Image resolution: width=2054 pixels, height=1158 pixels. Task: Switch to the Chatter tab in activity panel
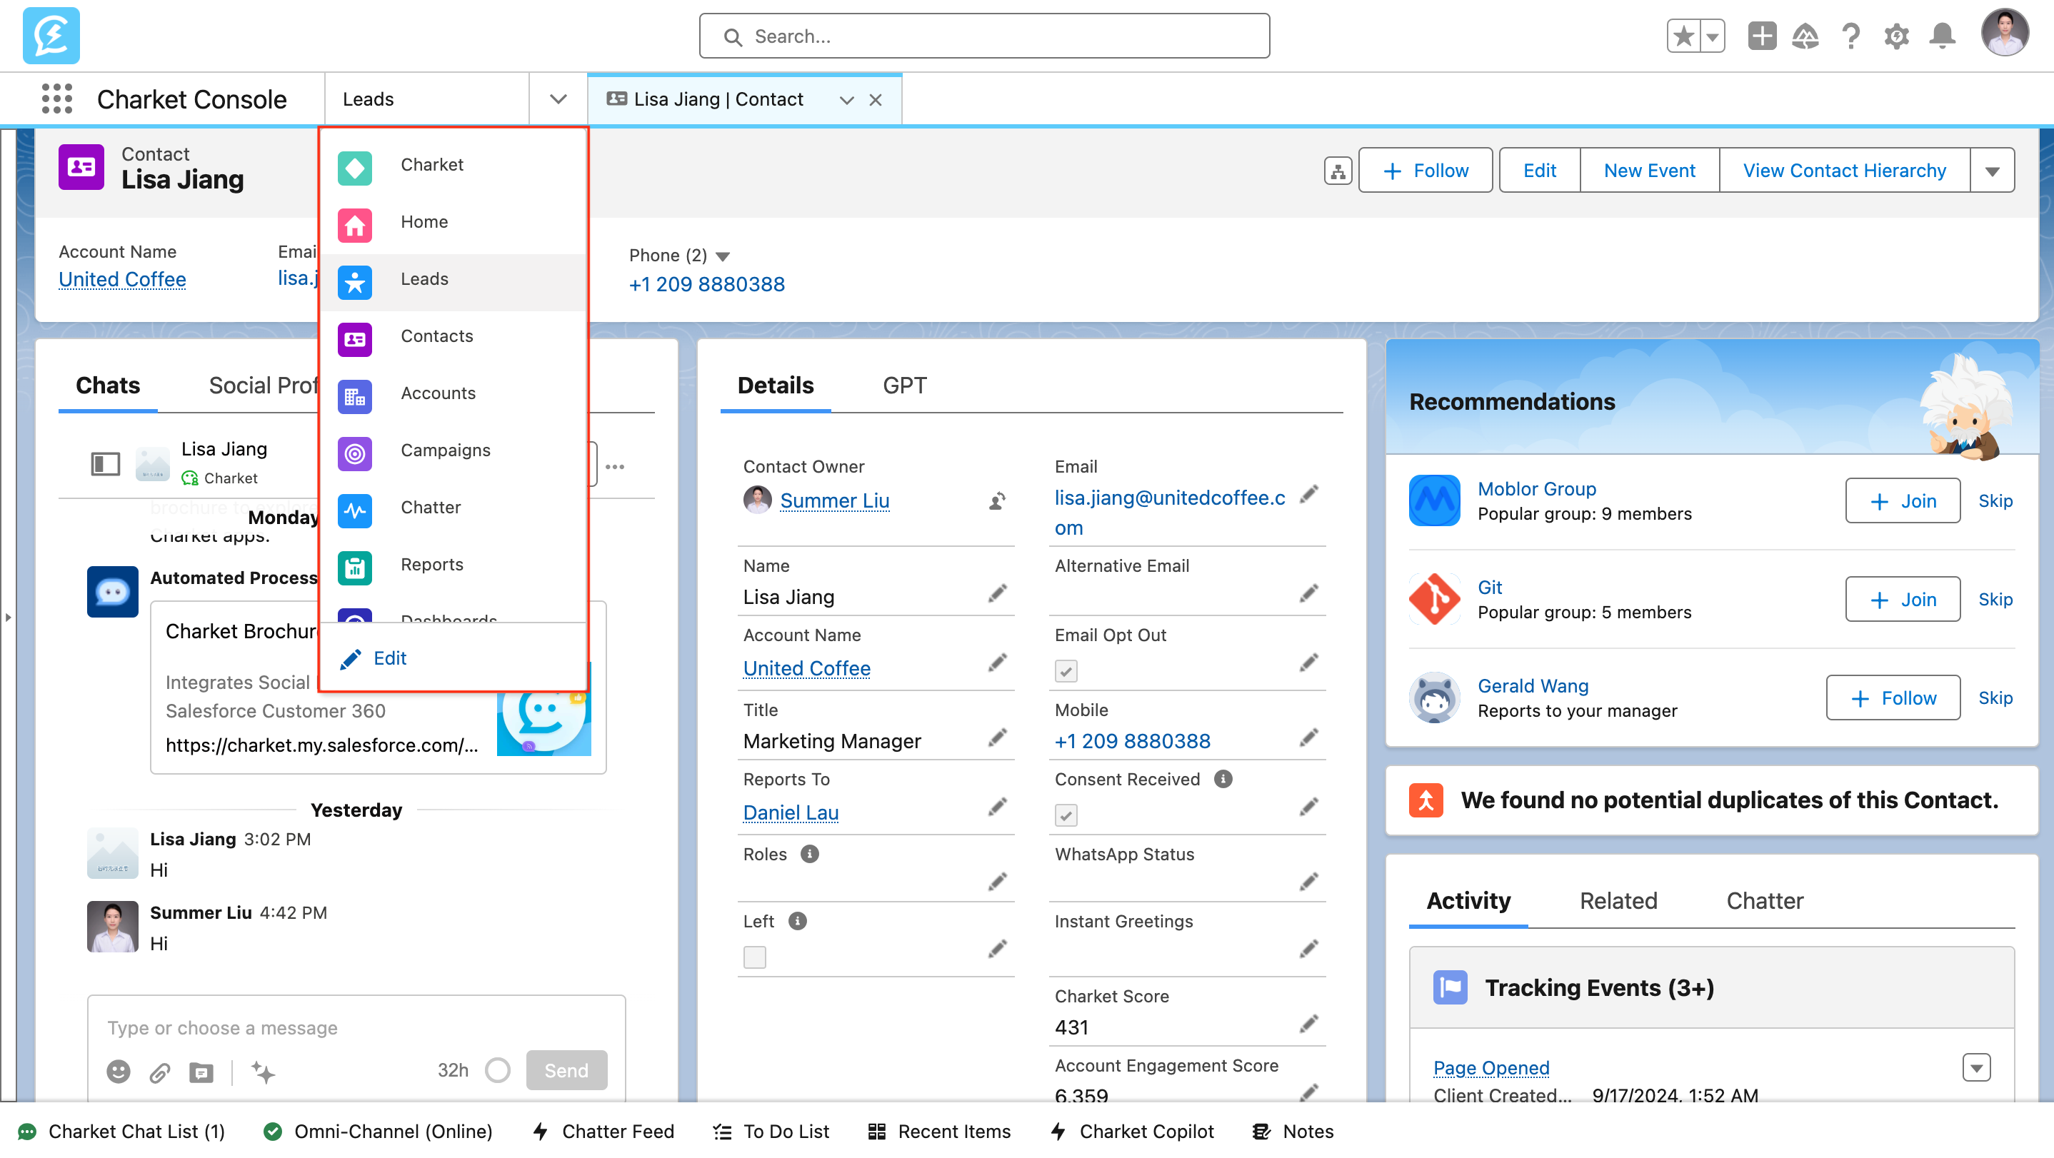1765,902
